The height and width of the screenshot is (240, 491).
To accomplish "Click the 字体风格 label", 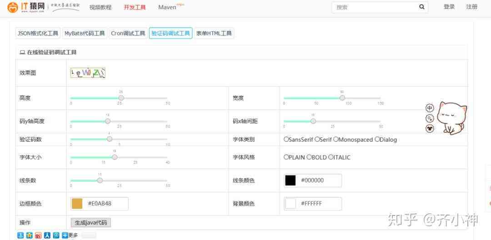I will point(244,157).
